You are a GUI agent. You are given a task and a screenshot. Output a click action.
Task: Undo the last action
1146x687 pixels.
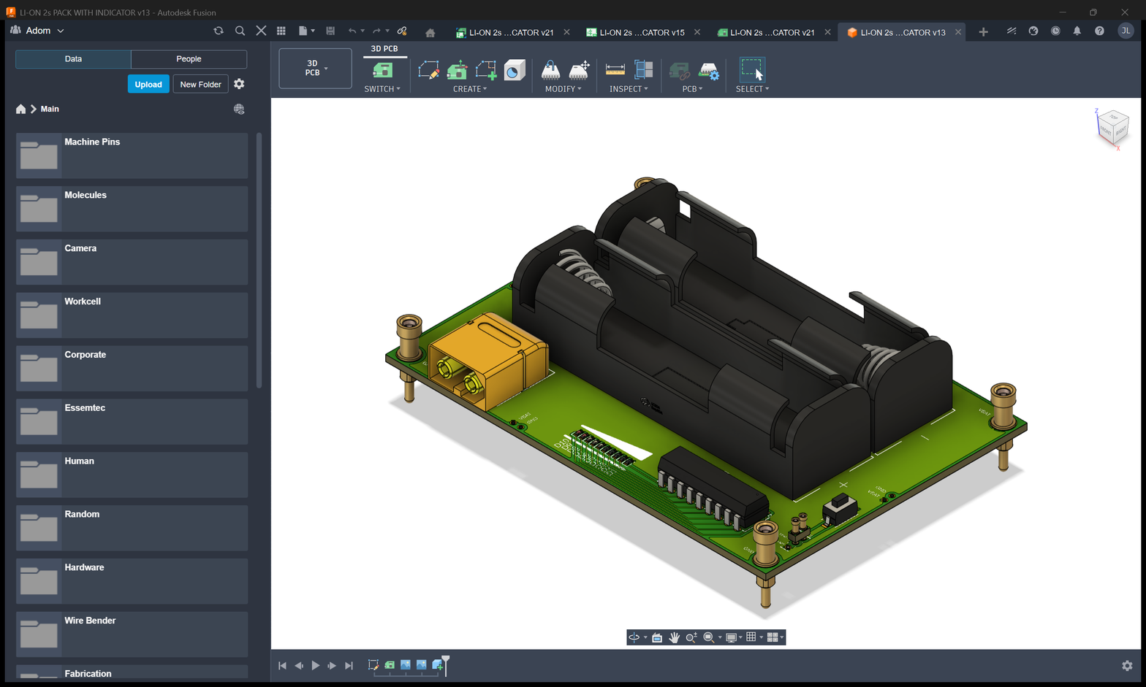point(352,31)
